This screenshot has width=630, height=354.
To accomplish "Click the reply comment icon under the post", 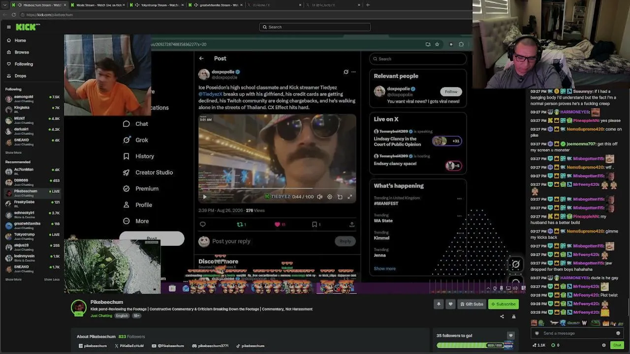I will pyautogui.click(x=203, y=224).
